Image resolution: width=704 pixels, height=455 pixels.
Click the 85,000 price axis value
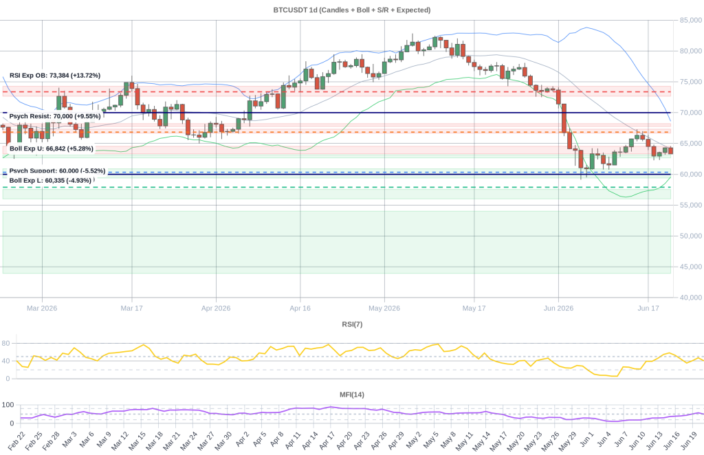(x=690, y=20)
